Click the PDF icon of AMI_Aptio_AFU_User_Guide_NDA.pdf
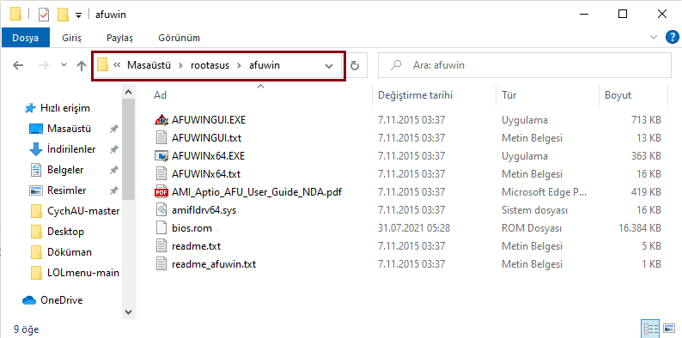Screen dimensions: 682x338 pos(161,192)
